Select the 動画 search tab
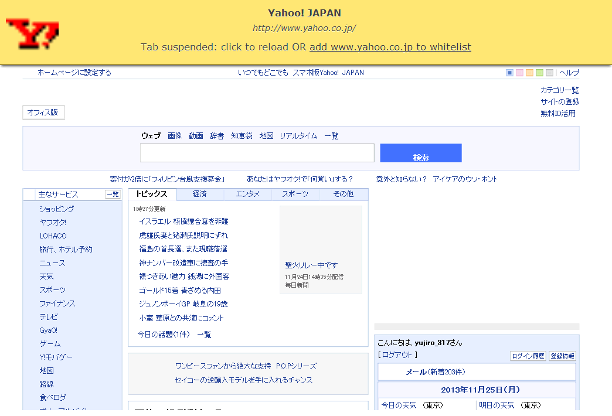612x416 pixels. (196, 136)
